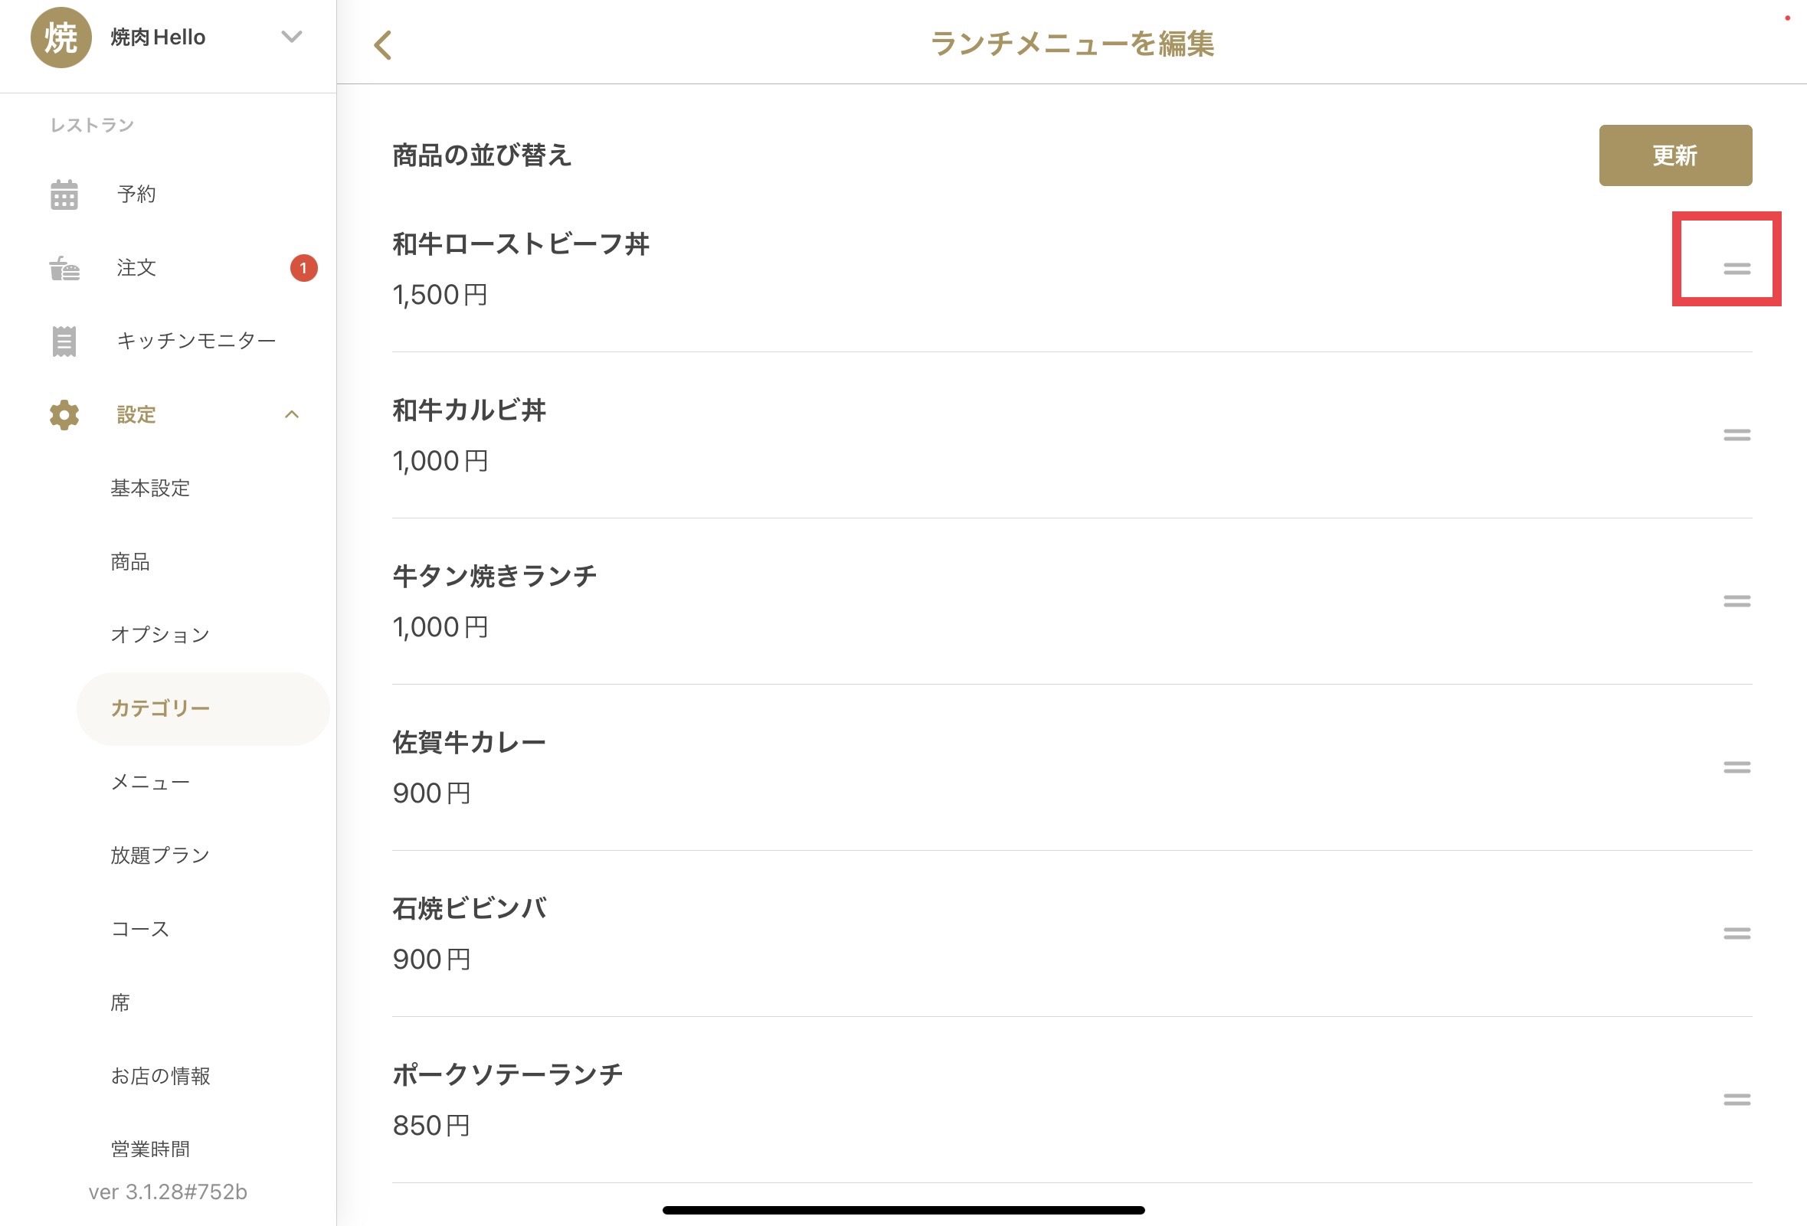Click the 設定 gear icon
Image resolution: width=1807 pixels, height=1226 pixels.
pos(64,414)
